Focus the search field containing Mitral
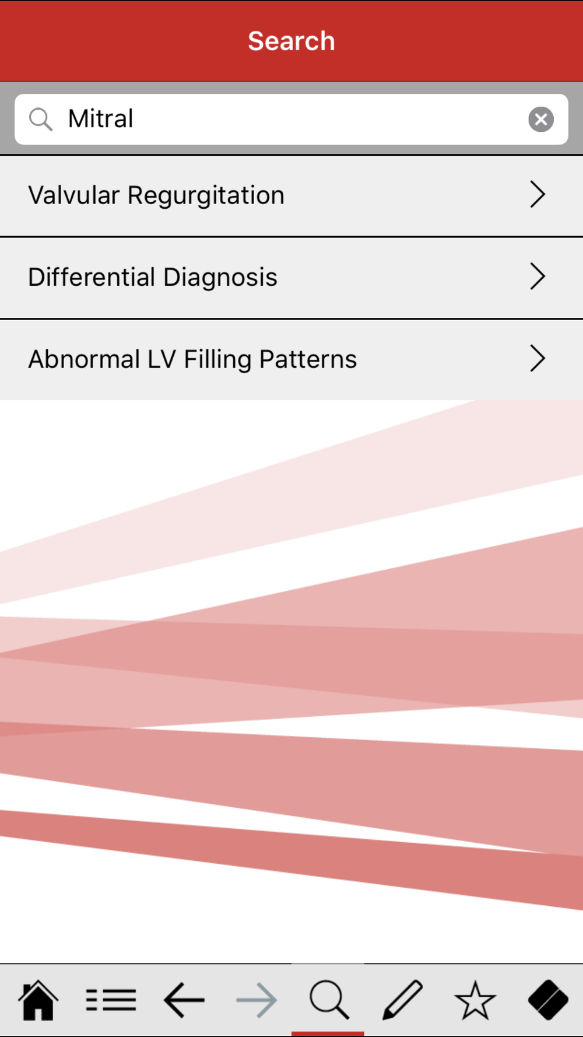Viewport: 583px width, 1037px height. (291, 119)
